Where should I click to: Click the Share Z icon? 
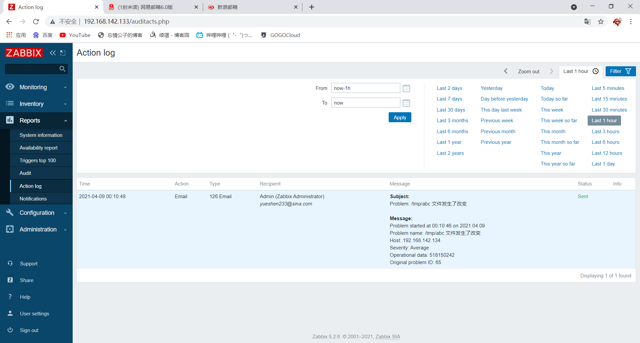tap(10, 280)
